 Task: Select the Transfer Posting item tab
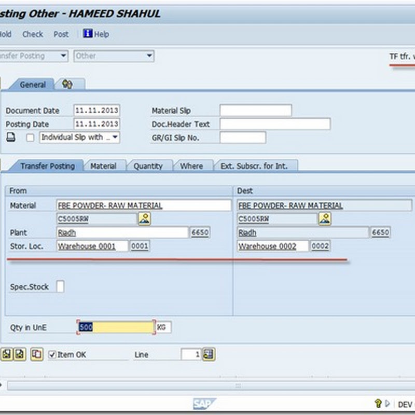(x=48, y=166)
